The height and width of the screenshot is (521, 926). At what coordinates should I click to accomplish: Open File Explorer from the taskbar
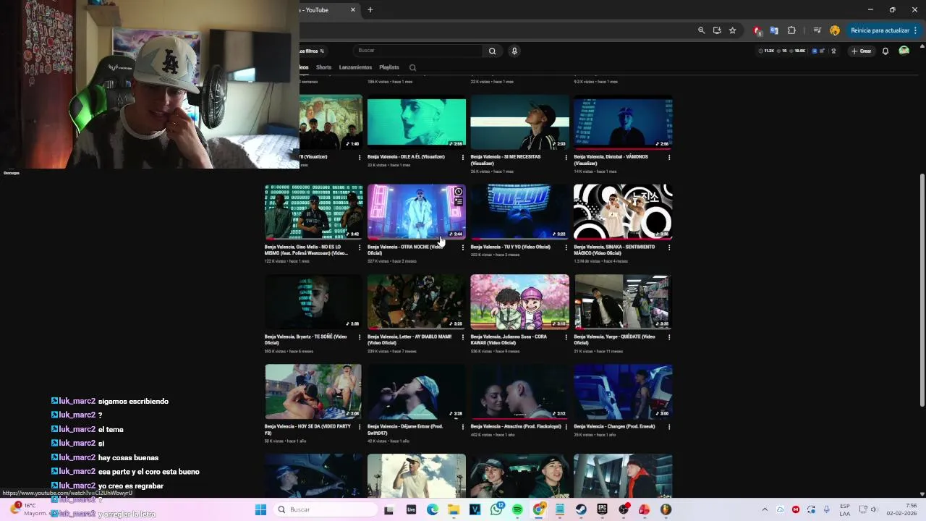454,509
